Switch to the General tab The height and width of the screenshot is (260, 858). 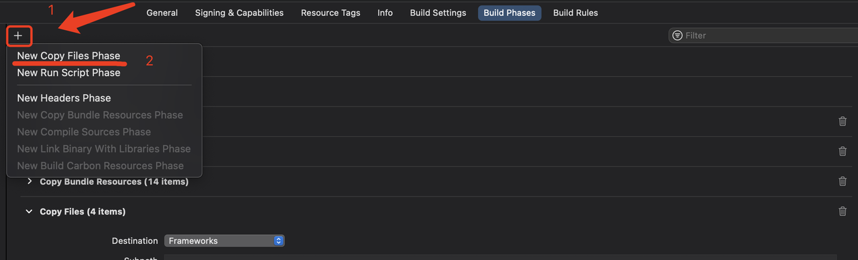click(x=162, y=13)
